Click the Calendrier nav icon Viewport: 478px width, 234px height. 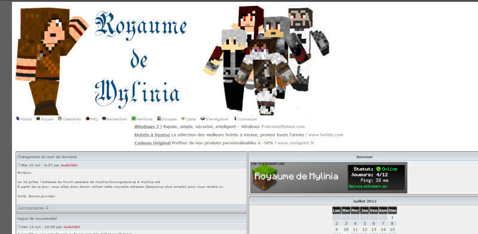(x=60, y=118)
